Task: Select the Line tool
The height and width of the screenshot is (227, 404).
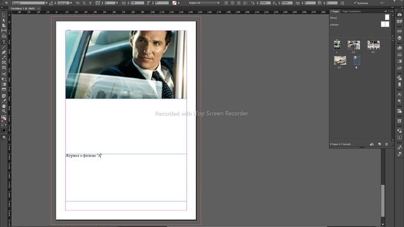Action: (x=4, y=47)
